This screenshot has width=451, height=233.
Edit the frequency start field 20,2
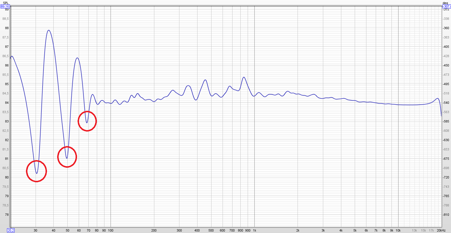pos(11,230)
